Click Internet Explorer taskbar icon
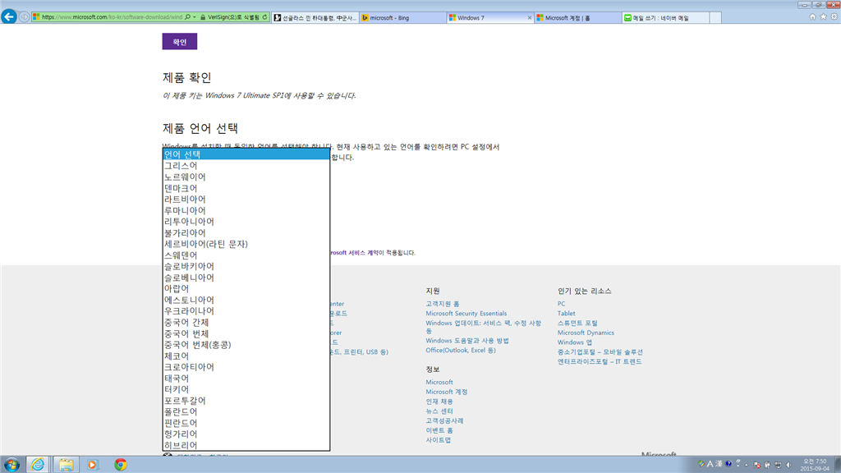The height and width of the screenshot is (473, 841). click(x=38, y=465)
